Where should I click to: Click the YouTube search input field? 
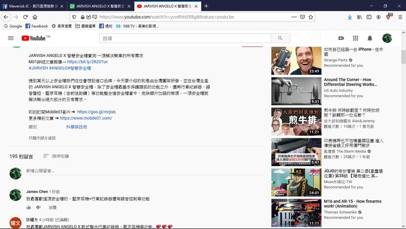tap(185, 38)
